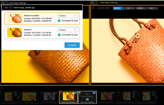Click the Preview Unavailable file icon
The height and width of the screenshot is (105, 164).
tap(87, 94)
